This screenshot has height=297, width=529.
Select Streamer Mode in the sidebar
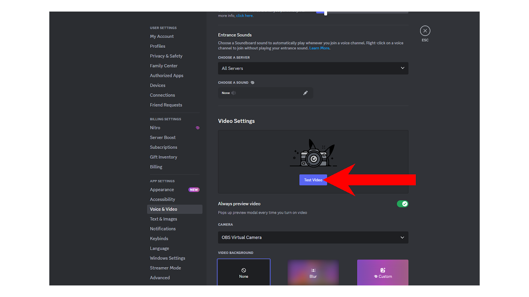pyautogui.click(x=165, y=268)
